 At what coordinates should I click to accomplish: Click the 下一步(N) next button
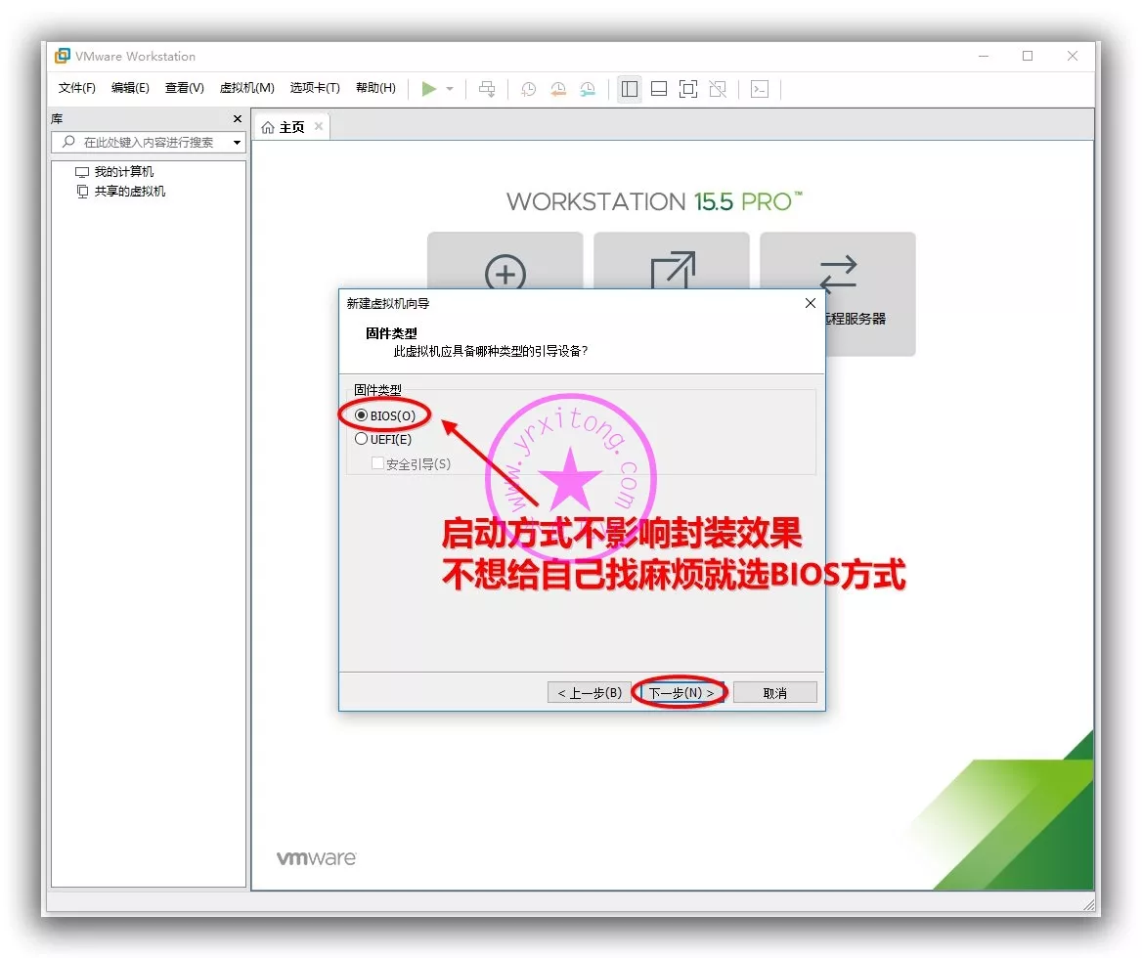click(x=681, y=692)
